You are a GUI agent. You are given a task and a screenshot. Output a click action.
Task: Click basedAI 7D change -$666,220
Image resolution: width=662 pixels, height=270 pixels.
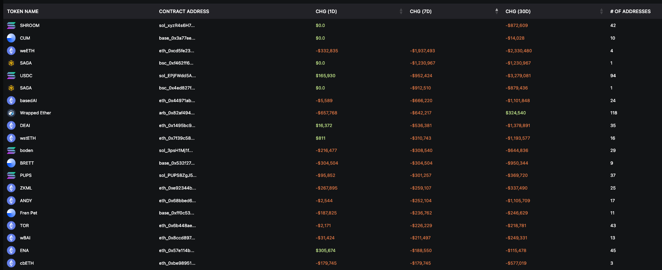tap(421, 100)
